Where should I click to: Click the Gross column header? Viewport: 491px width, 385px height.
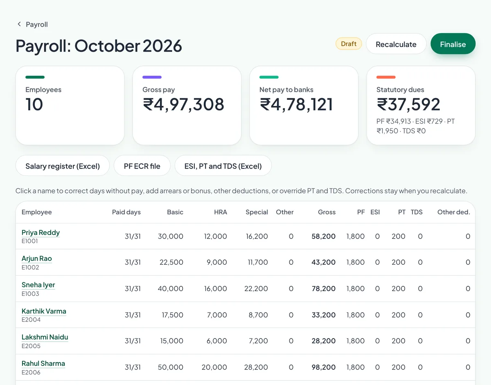pos(327,212)
